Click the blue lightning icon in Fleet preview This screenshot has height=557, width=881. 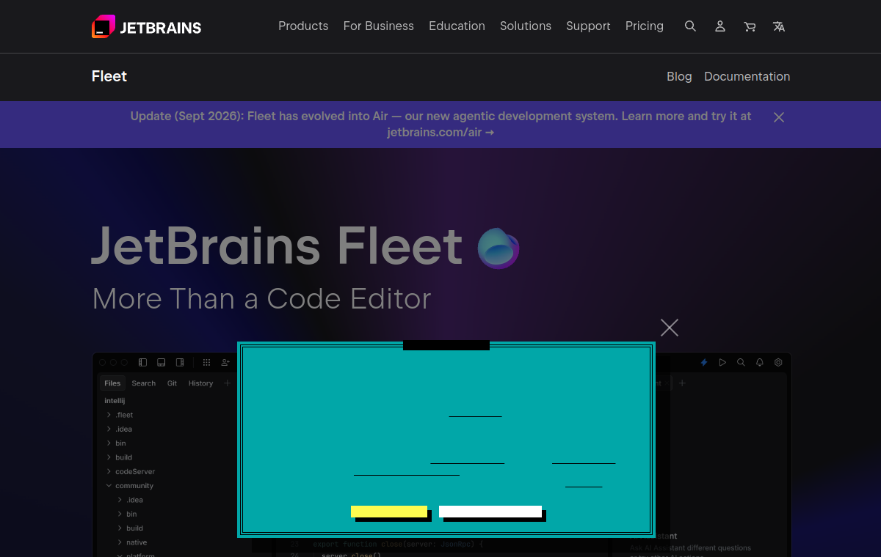704,362
